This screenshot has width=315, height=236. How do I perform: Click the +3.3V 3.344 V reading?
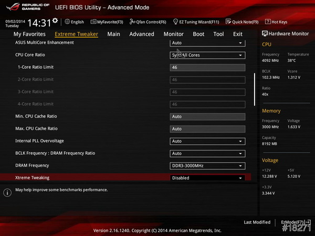(x=268, y=193)
